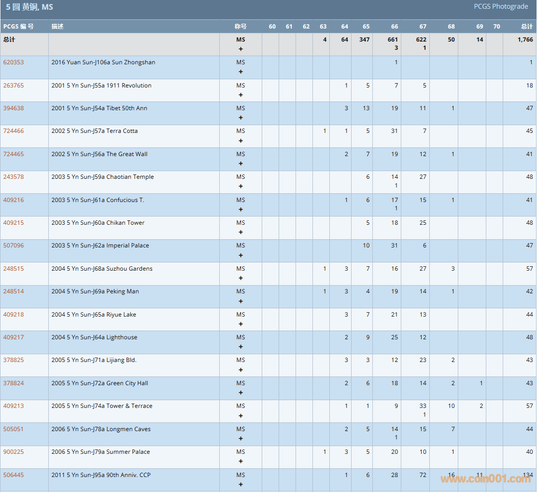
Task: Select PCGS number 243578 Chaotian Temple
Action: point(14,177)
